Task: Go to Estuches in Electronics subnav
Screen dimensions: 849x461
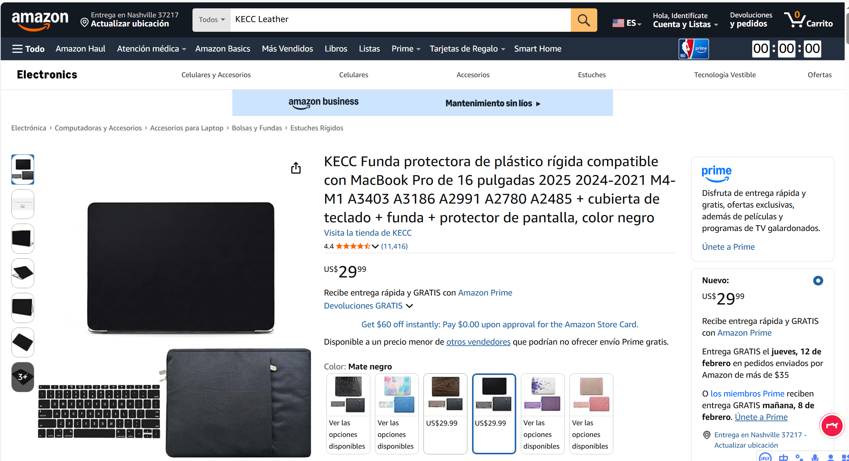Action: click(x=592, y=75)
